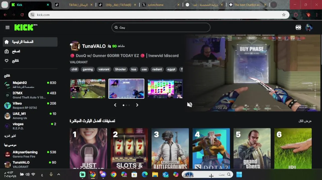
Task: Open UAE_M1 channel in sidebar
Action: (x=30, y=115)
